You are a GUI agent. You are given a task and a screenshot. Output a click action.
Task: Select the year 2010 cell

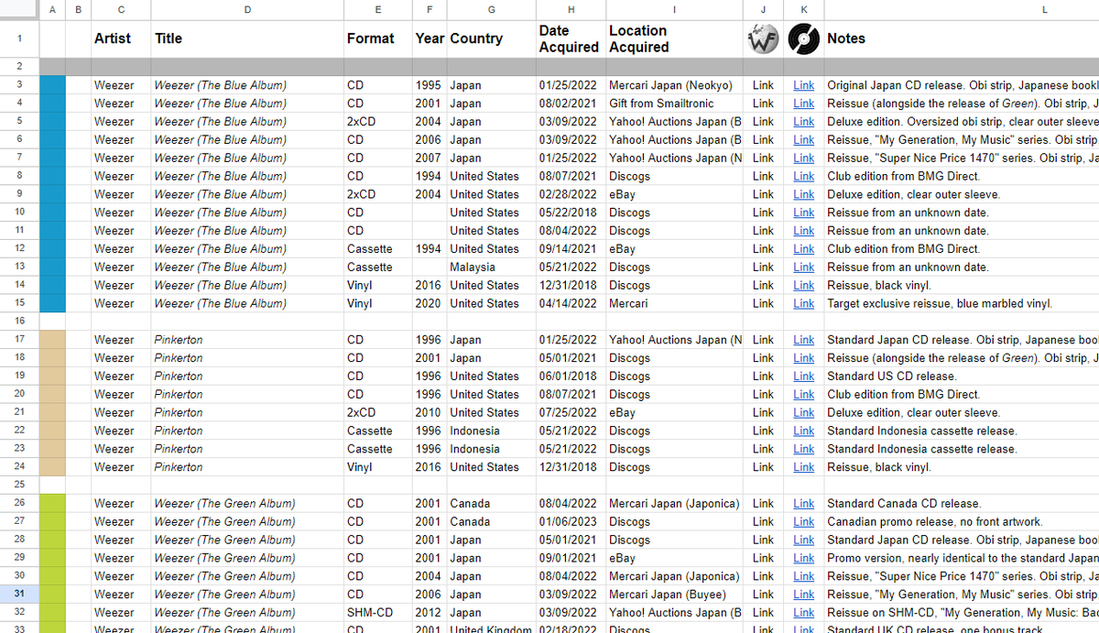click(430, 412)
